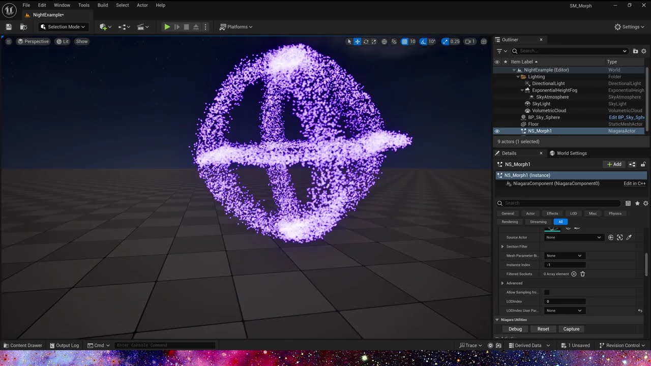This screenshot has height=366, width=651.
Task: Click the Niagara Capture button
Action: [x=571, y=329]
